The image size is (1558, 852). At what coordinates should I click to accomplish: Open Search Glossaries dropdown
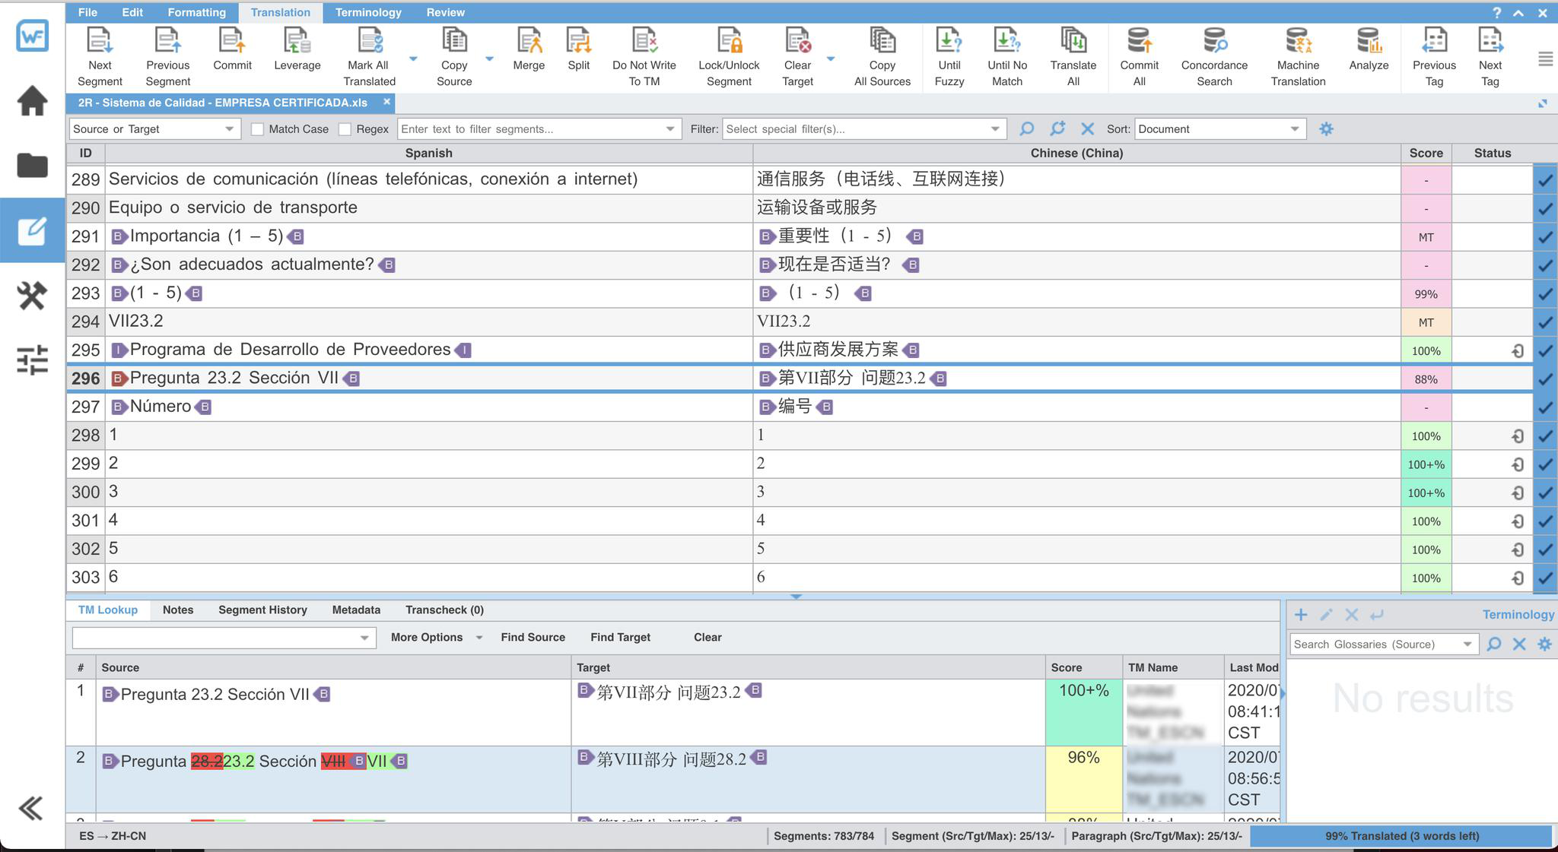pos(1467,644)
